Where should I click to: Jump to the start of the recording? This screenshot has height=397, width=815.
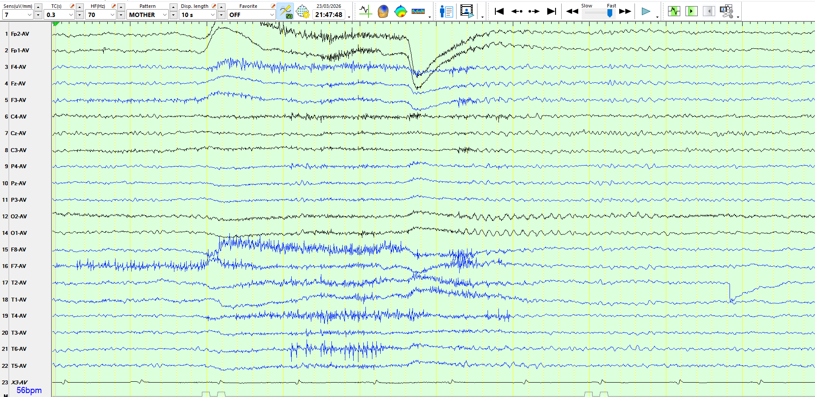pyautogui.click(x=499, y=11)
